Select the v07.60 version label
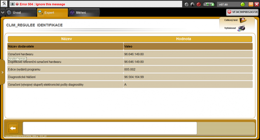Screen dimensions: 260x140 [223, 4]
